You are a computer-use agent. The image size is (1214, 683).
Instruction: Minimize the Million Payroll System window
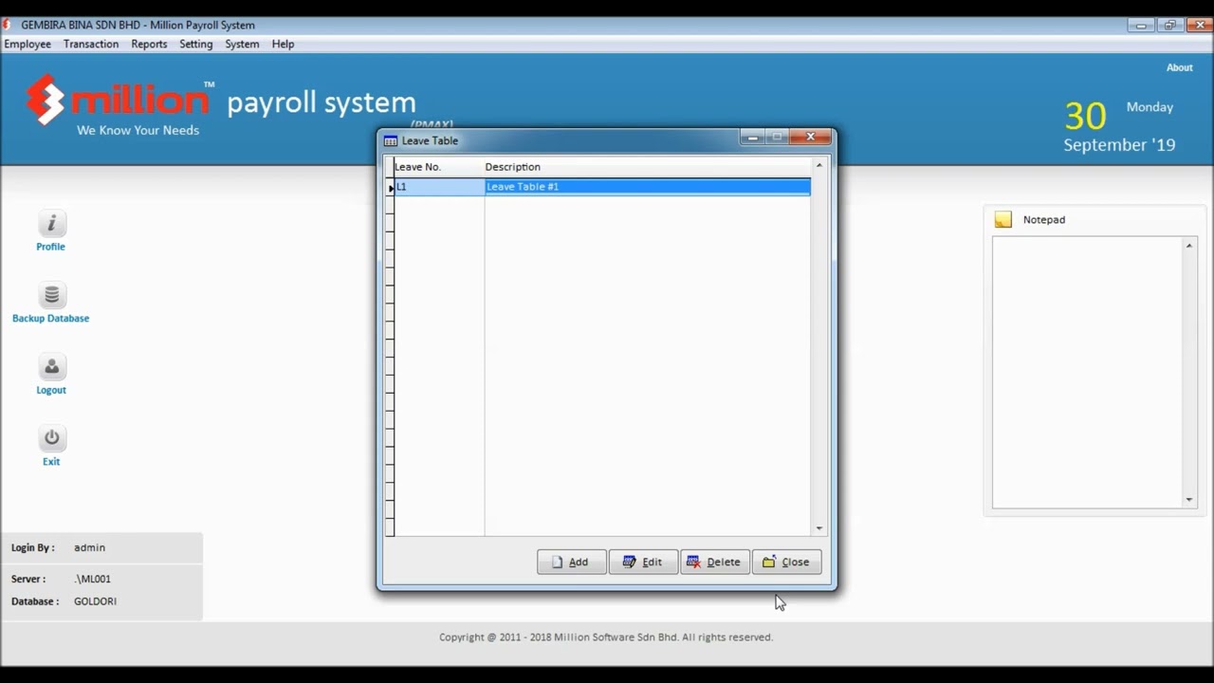click(x=1142, y=26)
